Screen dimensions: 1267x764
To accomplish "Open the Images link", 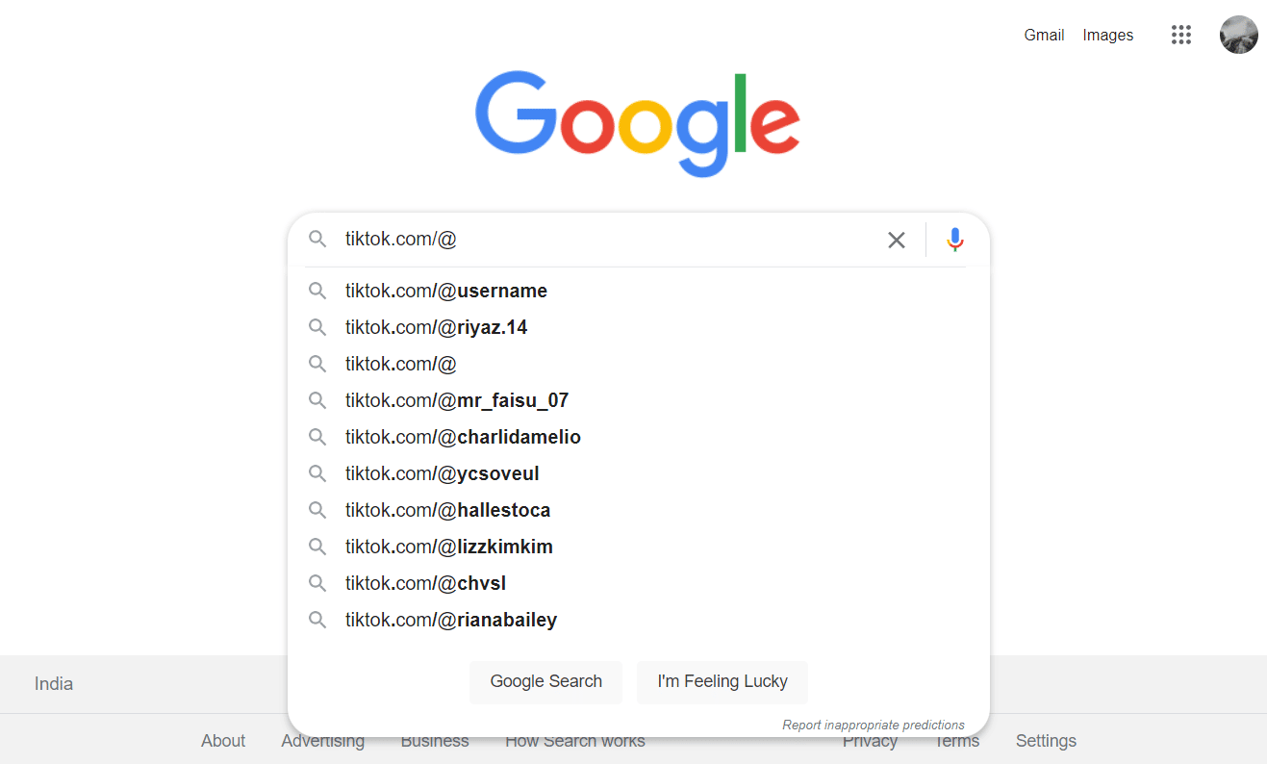I will coord(1108,35).
